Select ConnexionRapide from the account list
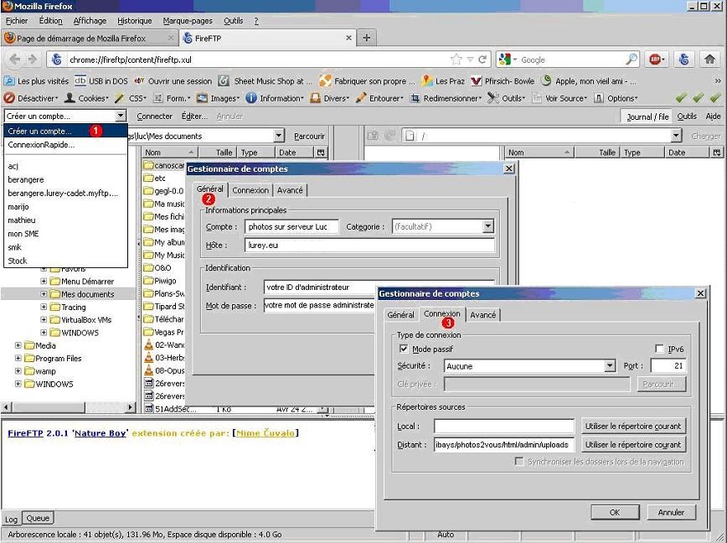Image resolution: width=727 pixels, height=543 pixels. coord(41,145)
